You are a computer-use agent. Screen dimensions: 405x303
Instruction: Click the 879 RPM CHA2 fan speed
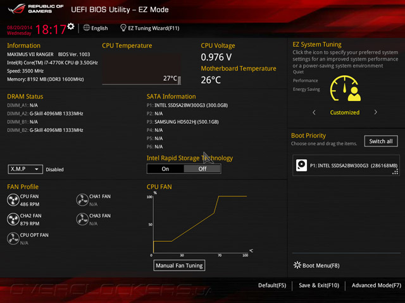click(30, 223)
